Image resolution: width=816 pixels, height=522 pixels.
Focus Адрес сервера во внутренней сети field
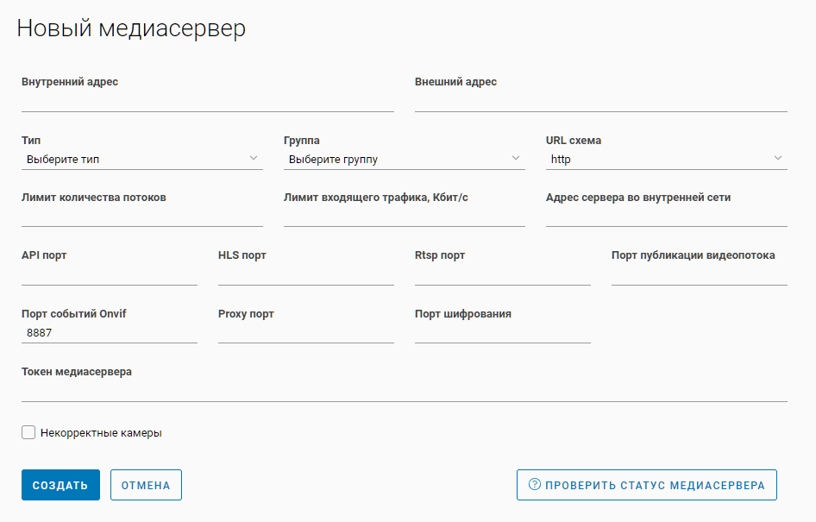coord(666,216)
